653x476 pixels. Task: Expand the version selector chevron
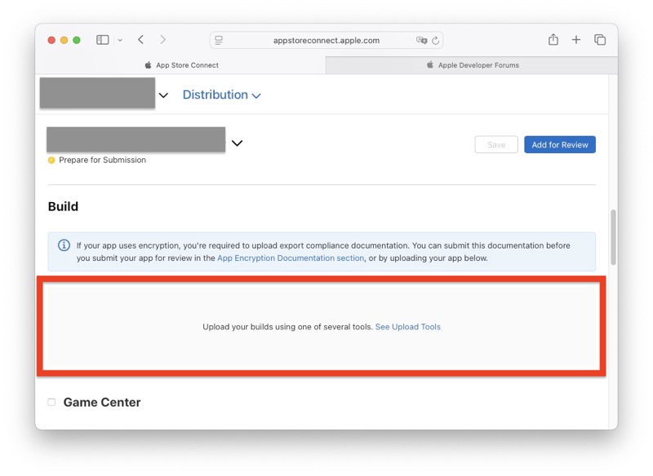237,143
